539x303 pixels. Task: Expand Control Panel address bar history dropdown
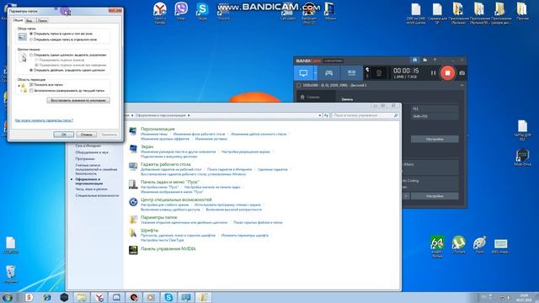[320, 115]
